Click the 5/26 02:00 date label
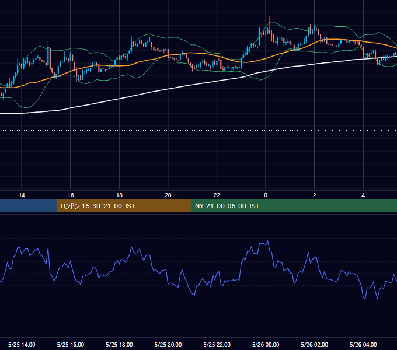The height and width of the screenshot is (350, 397). pos(315,344)
